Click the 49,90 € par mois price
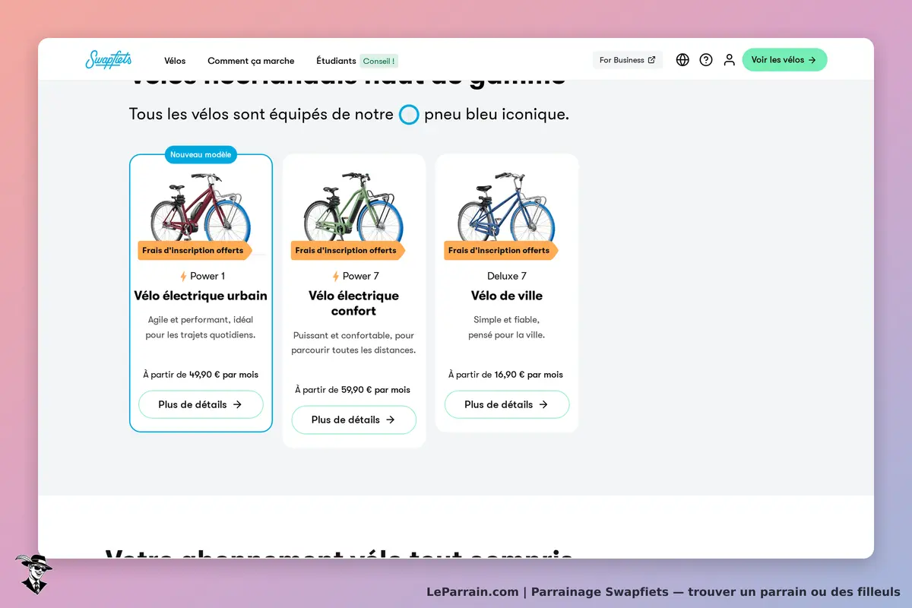 coord(223,375)
